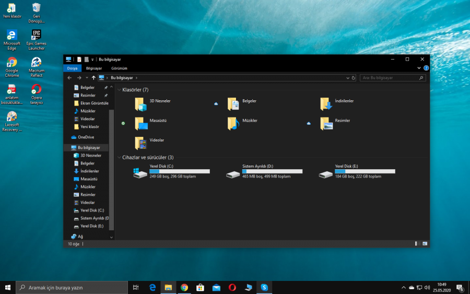Click the refresh button in address bar

click(x=354, y=78)
